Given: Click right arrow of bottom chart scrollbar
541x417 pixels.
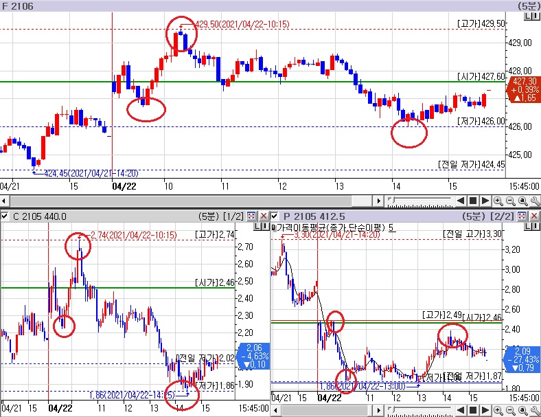Looking at the screenshot, I should coord(379,410).
